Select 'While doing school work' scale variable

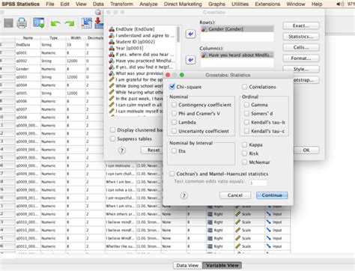click(x=136, y=86)
